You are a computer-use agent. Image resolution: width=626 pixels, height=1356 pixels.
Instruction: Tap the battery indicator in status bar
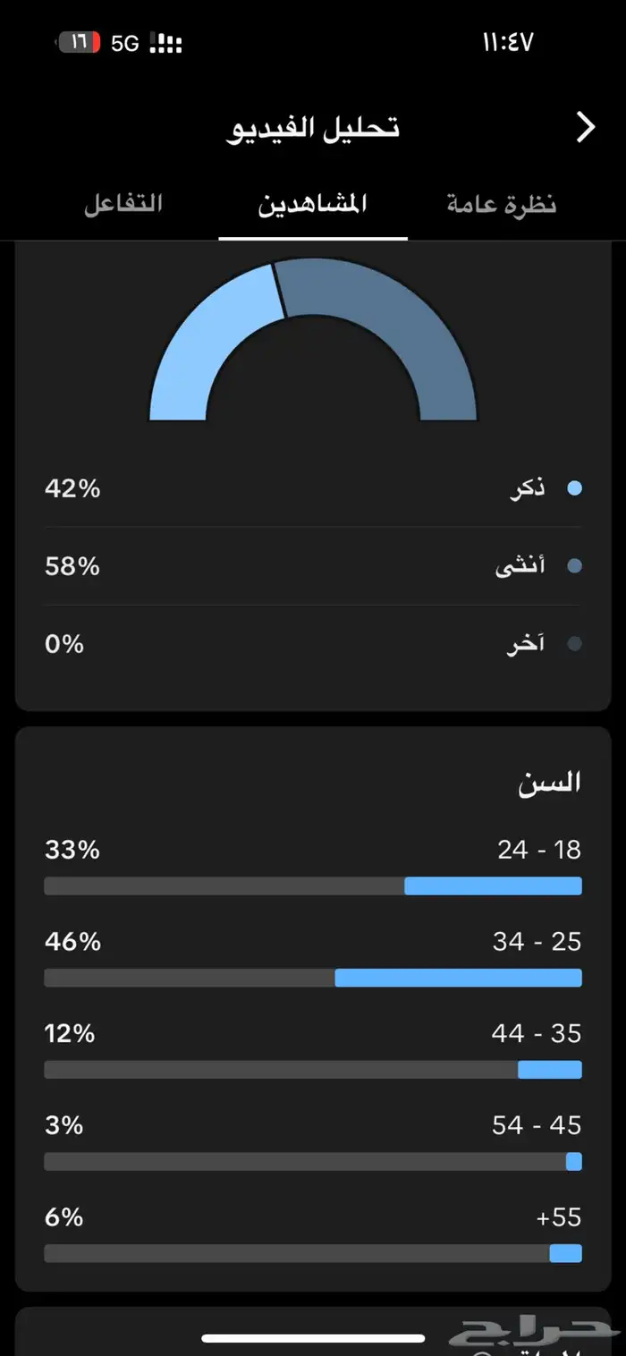80,43
